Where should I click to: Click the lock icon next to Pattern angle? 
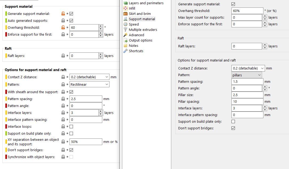pyautogui.click(x=63, y=106)
